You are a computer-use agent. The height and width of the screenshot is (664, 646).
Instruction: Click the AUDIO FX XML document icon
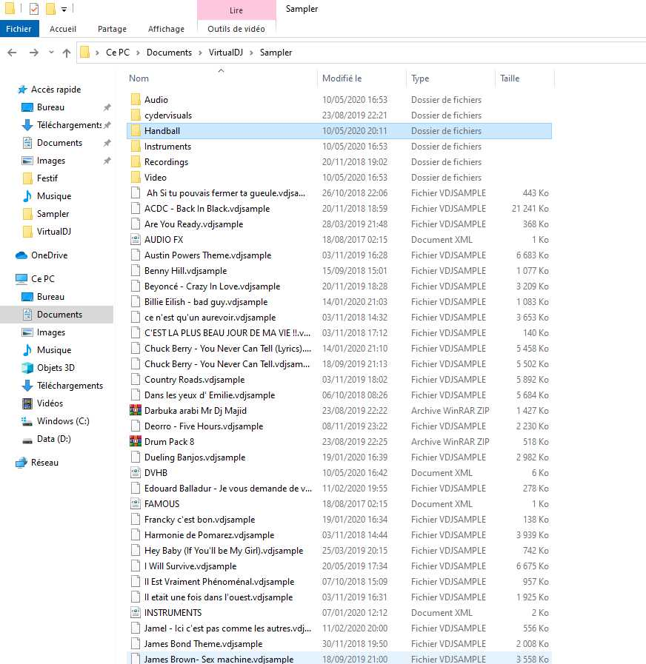135,240
